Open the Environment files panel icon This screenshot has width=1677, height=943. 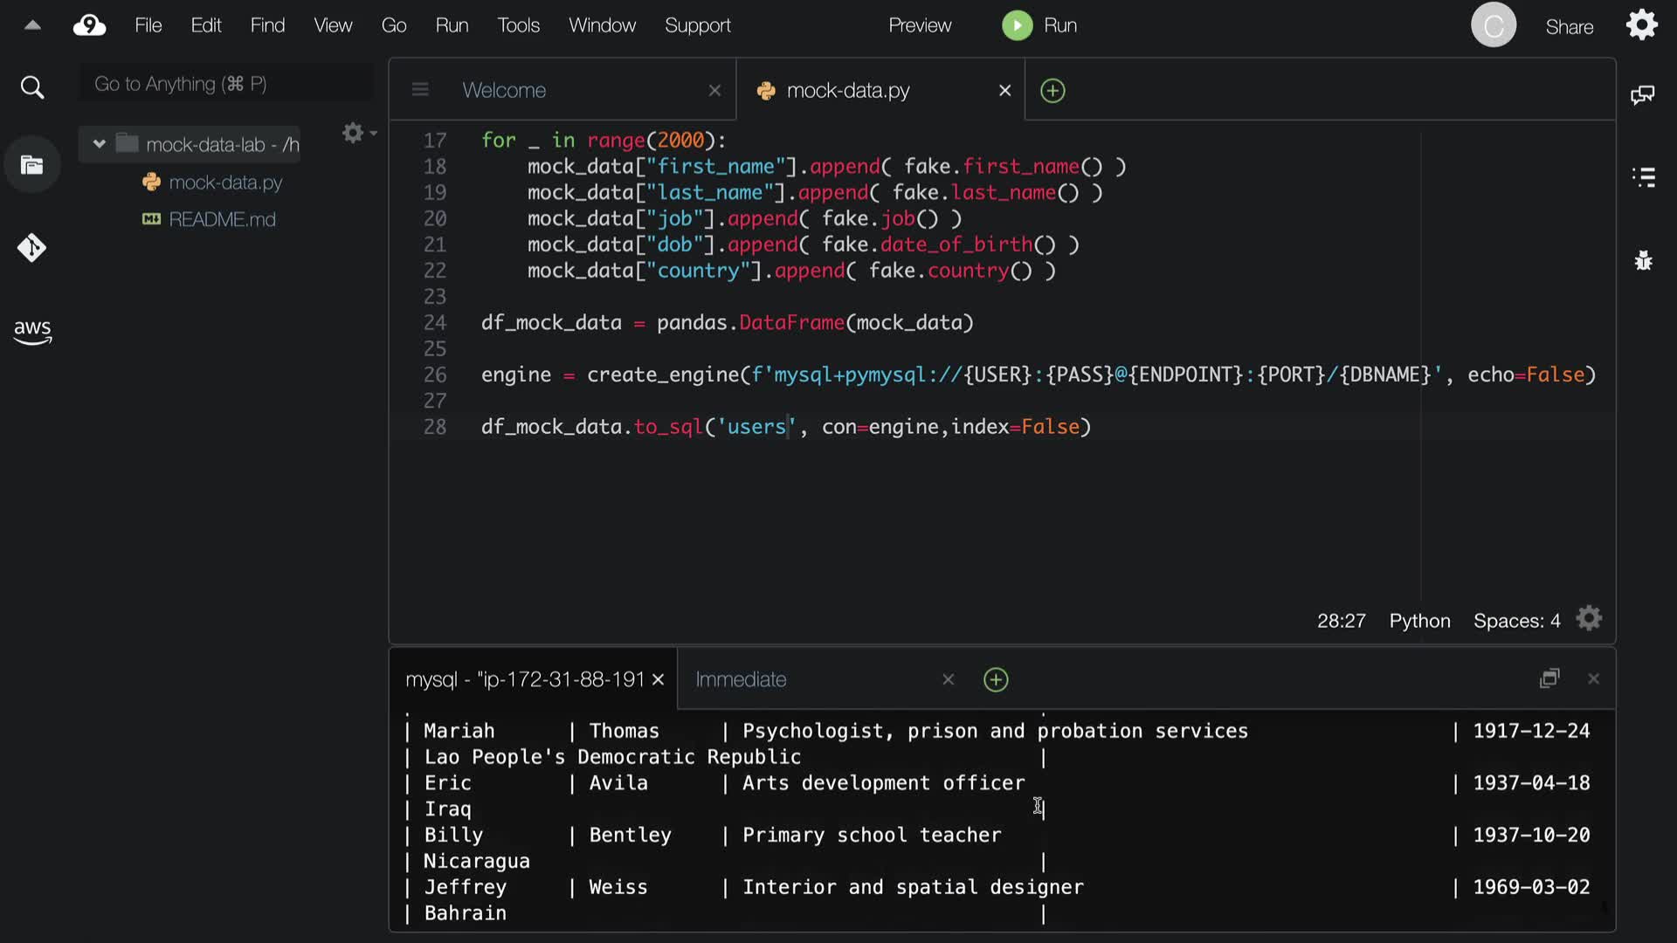point(32,165)
